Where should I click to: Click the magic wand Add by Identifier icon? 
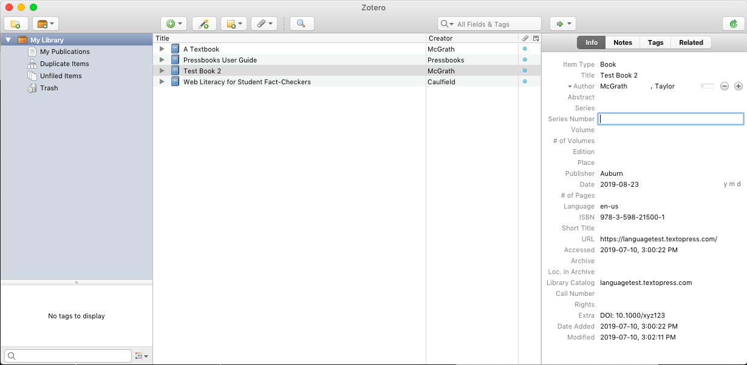pos(204,24)
